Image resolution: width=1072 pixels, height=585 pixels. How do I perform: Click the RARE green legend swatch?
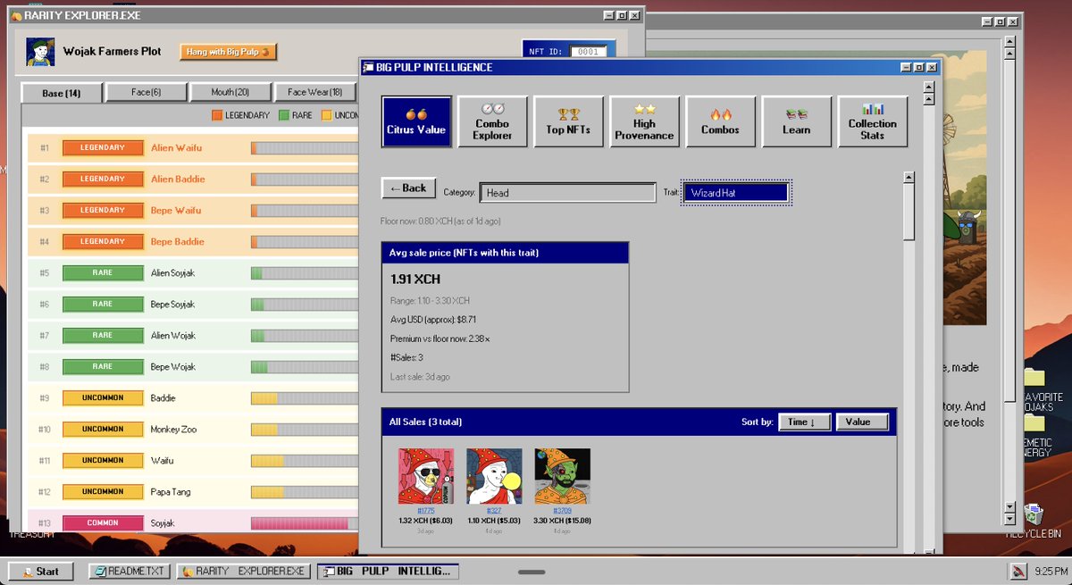[x=284, y=115]
